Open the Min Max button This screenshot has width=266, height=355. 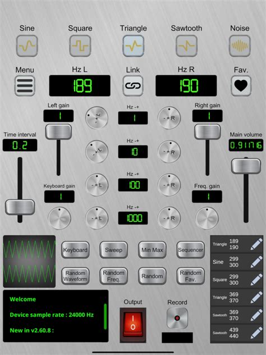point(152,250)
